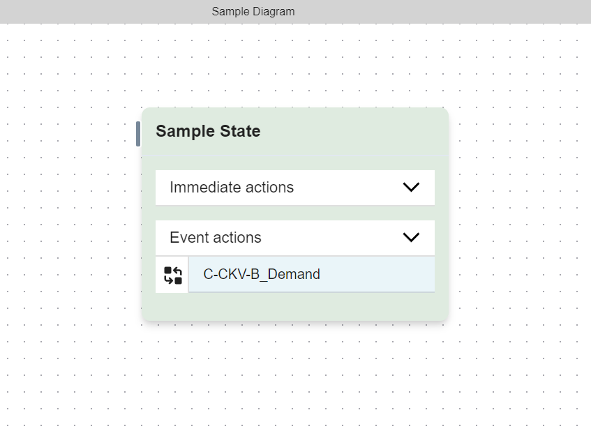Click the Immediate actions header label
This screenshot has width=591, height=431.
pyautogui.click(x=232, y=187)
